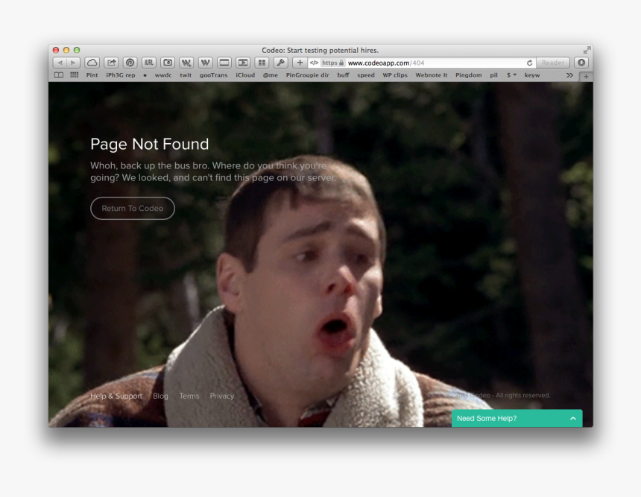
Task: Open the iPh3G rep bookmark
Action: [x=121, y=75]
